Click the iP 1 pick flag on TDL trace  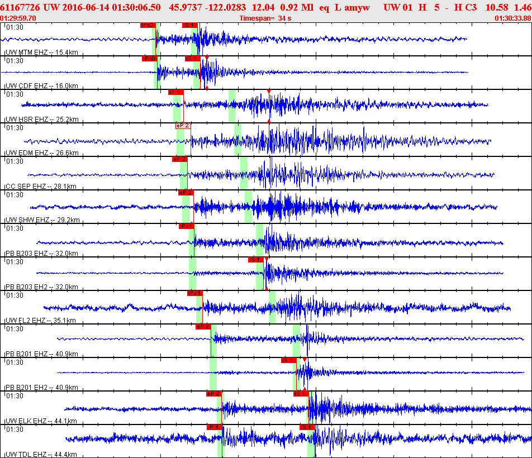pyautogui.click(x=215, y=428)
